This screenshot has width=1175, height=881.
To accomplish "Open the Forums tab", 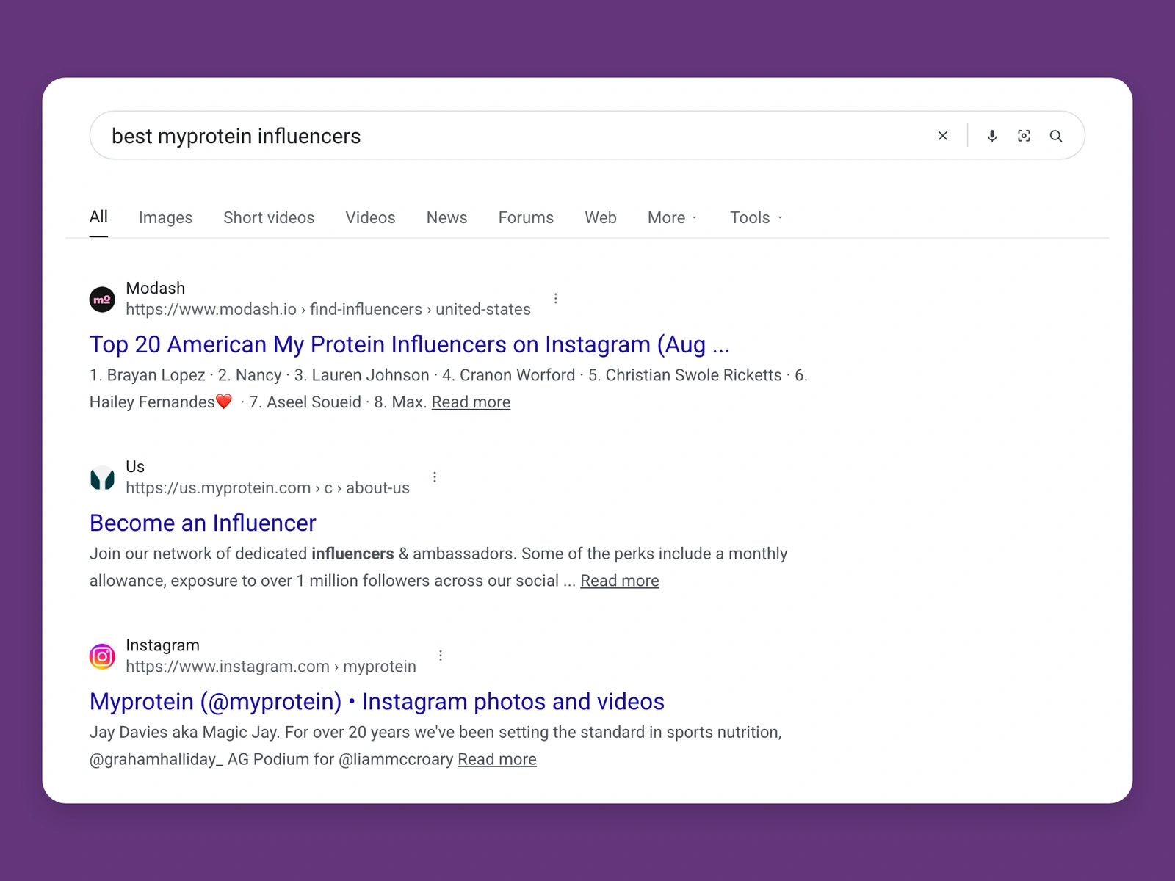I will tap(526, 218).
